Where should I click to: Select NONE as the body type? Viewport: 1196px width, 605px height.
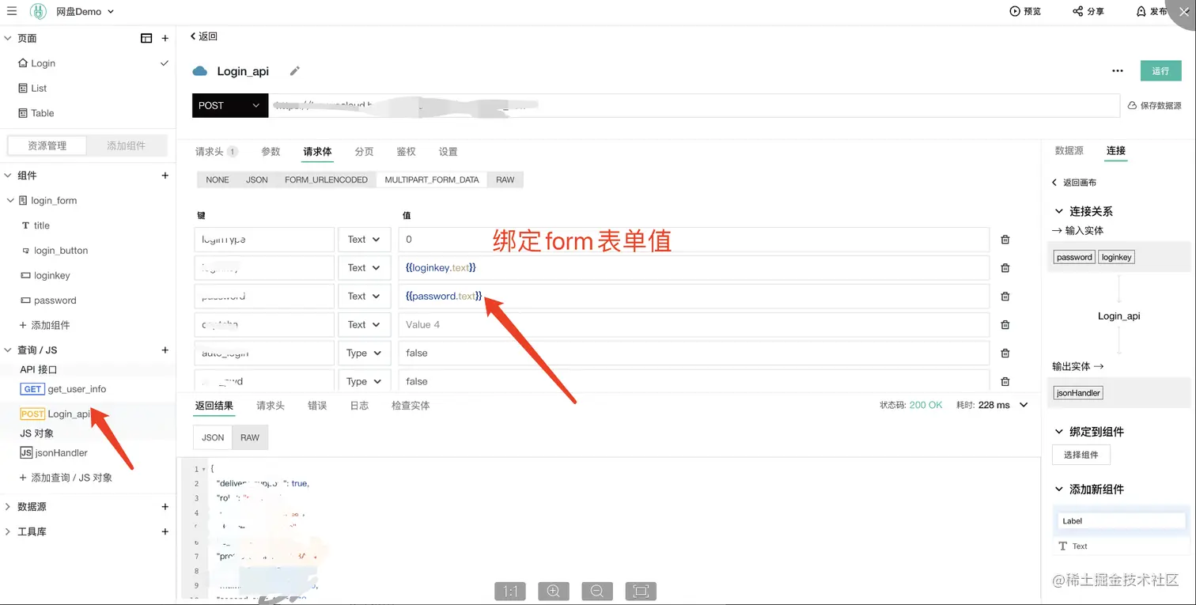click(217, 180)
